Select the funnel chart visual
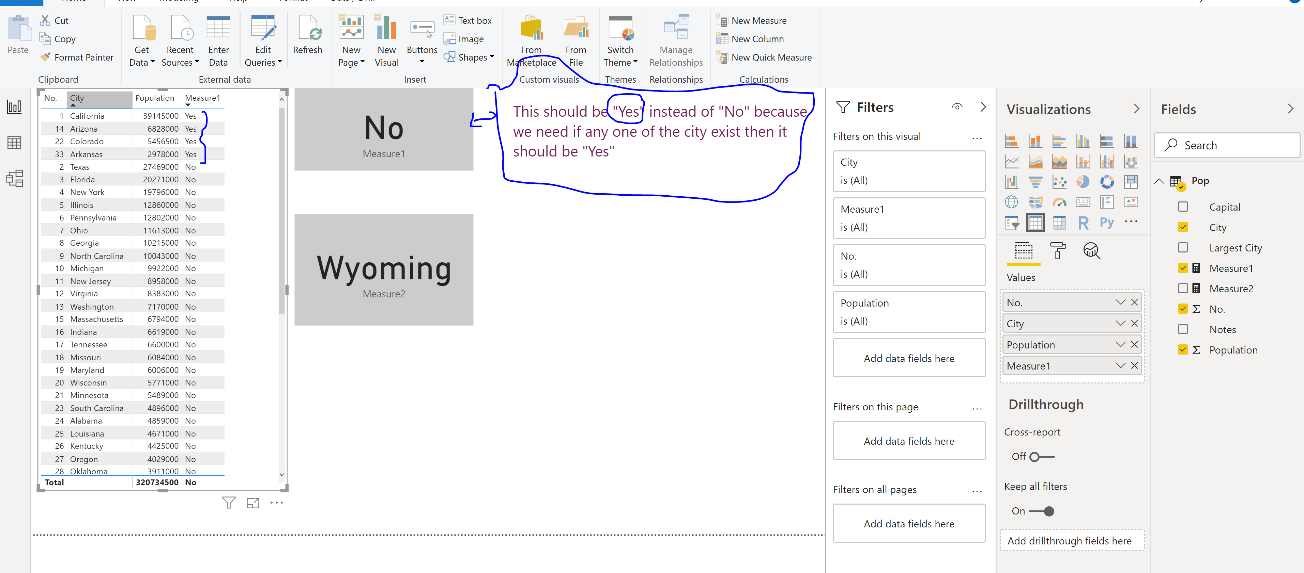This screenshot has width=1304, height=573. (1035, 182)
